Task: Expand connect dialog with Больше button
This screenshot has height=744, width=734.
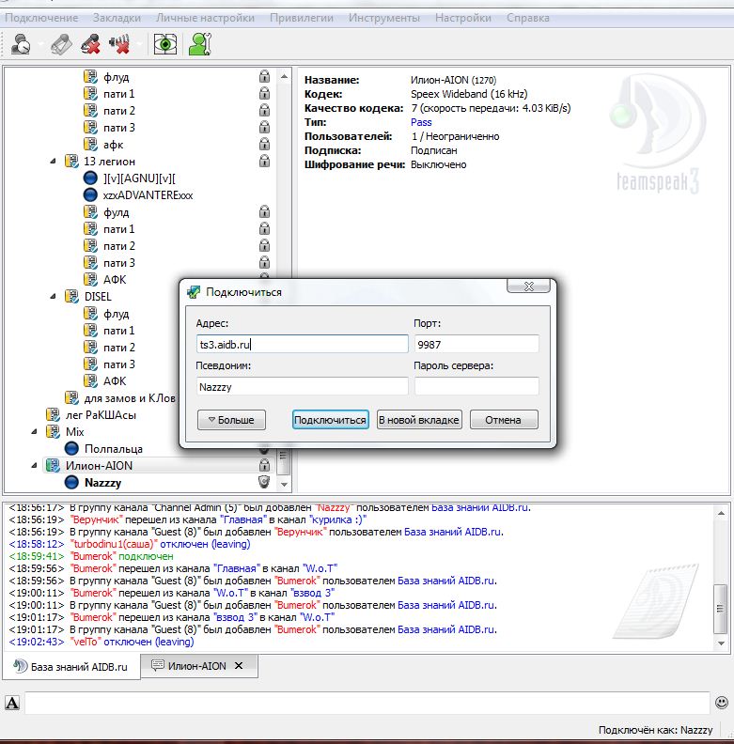Action: [x=231, y=420]
